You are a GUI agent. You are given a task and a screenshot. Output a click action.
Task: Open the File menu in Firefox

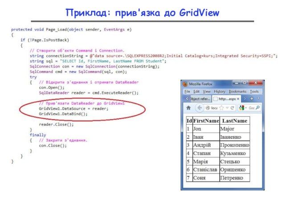187,91
